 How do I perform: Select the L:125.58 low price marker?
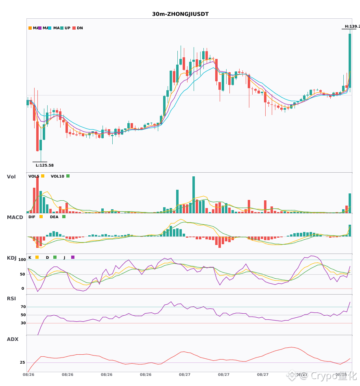tap(45, 165)
